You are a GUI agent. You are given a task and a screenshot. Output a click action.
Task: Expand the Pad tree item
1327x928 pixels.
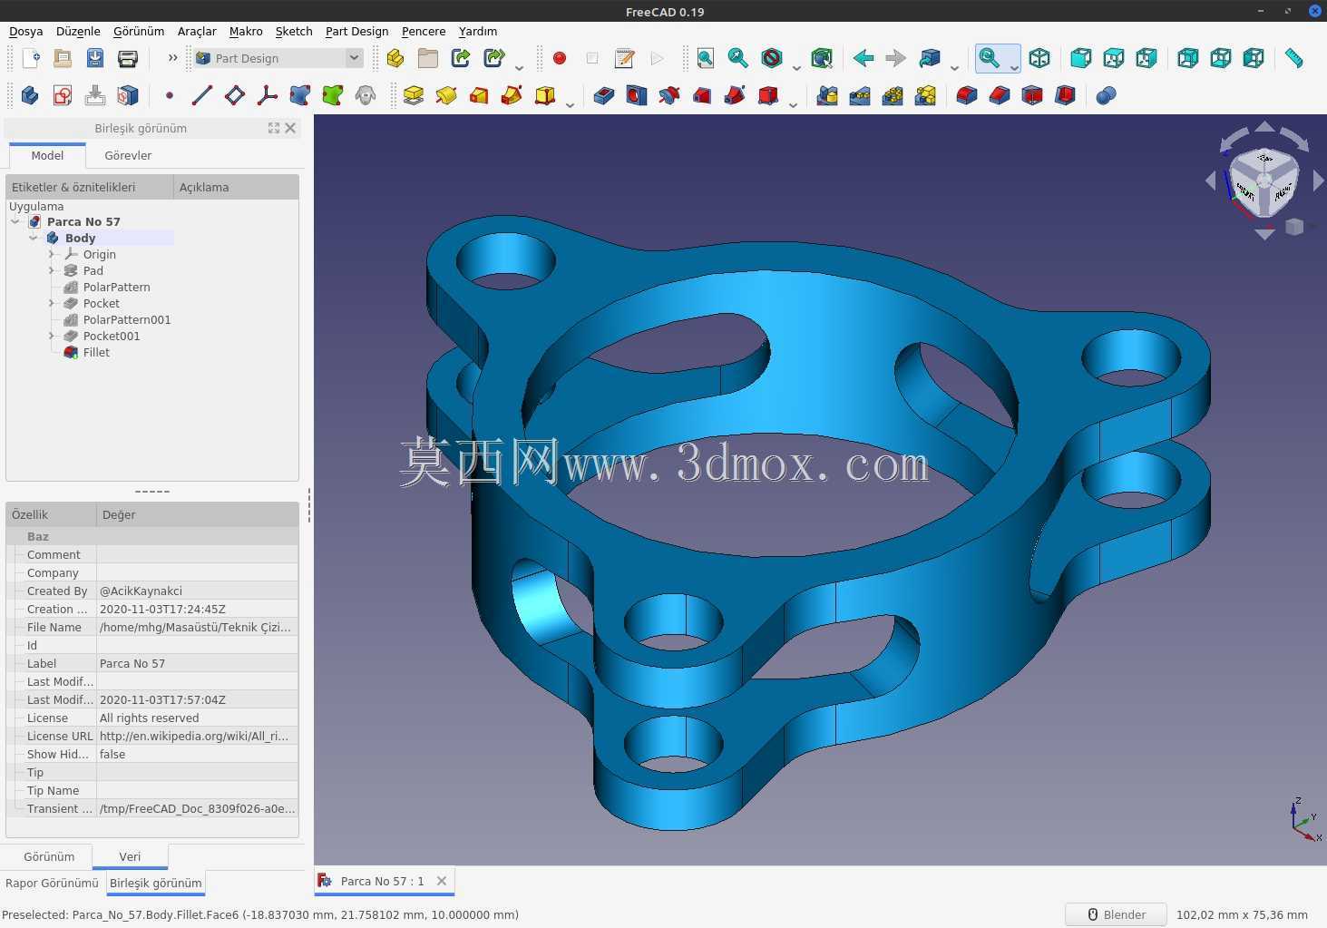tap(52, 270)
